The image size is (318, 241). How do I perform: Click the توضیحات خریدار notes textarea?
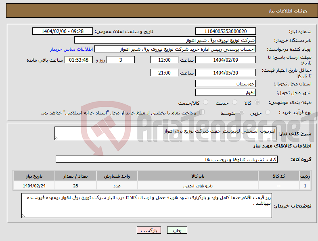[146, 206]
